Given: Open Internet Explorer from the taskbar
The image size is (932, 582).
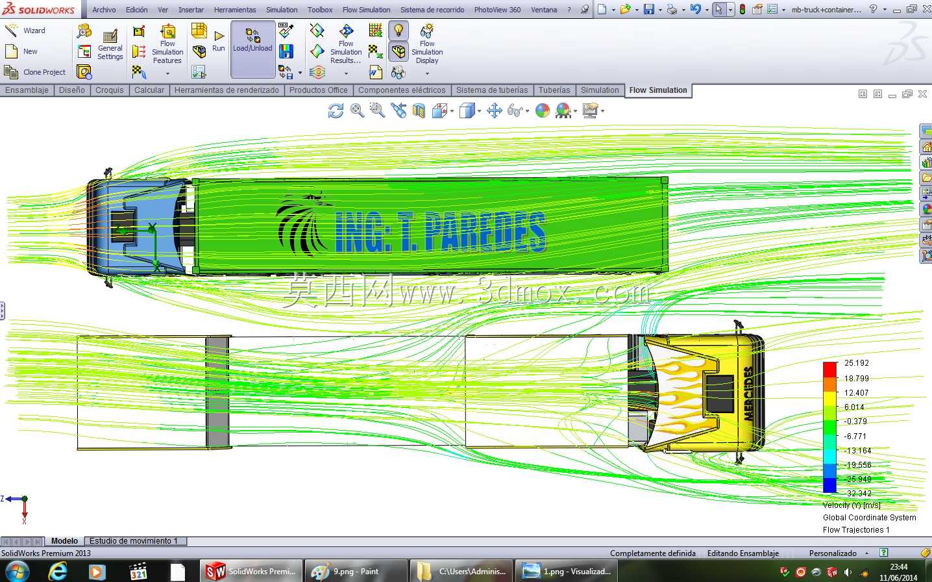Looking at the screenshot, I should (x=58, y=571).
